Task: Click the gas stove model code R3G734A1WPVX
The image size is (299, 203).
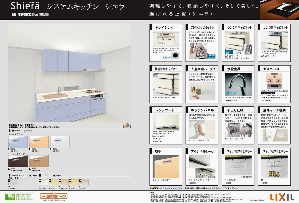Action: pyautogui.click(x=267, y=101)
